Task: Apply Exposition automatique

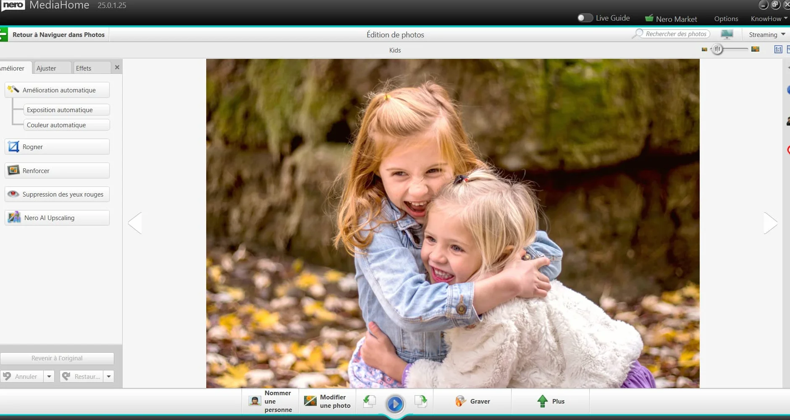Action: click(x=67, y=110)
